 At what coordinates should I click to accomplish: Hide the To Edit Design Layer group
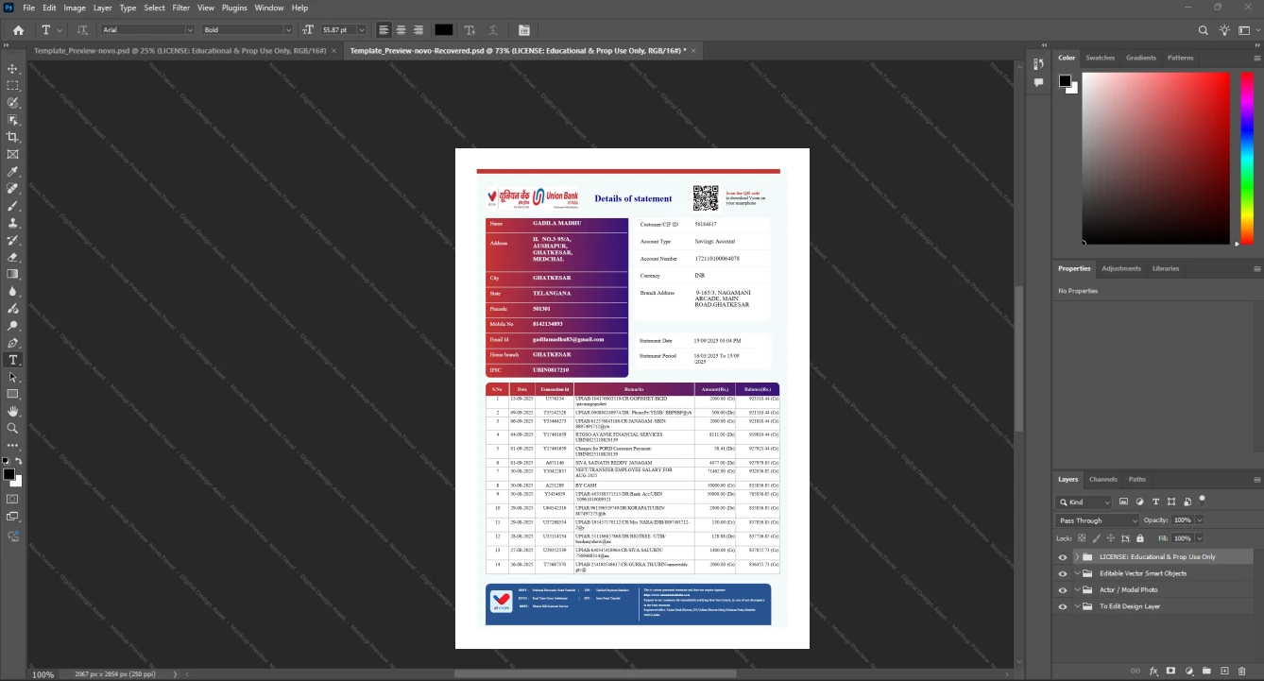point(1063,606)
